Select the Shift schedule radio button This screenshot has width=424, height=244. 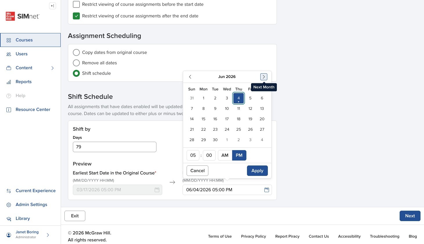coord(76,73)
